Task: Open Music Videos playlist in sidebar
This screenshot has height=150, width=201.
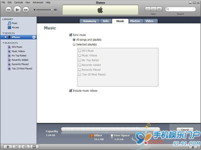Action: point(16,51)
